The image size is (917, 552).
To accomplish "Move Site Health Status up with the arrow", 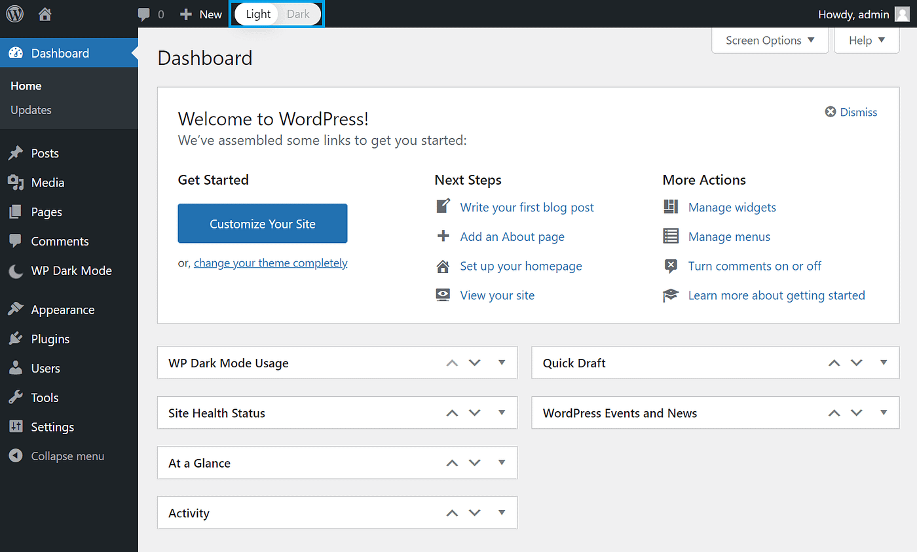I will click(x=451, y=413).
